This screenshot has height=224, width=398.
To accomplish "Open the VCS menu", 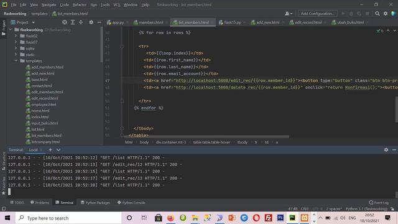I will tap(117, 5).
